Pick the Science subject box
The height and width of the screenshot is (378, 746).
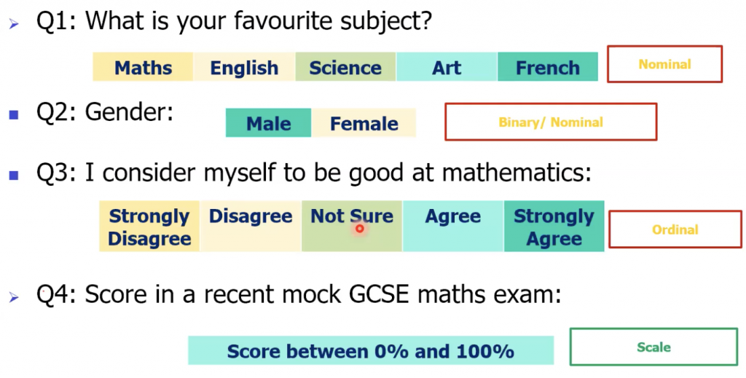tap(345, 67)
